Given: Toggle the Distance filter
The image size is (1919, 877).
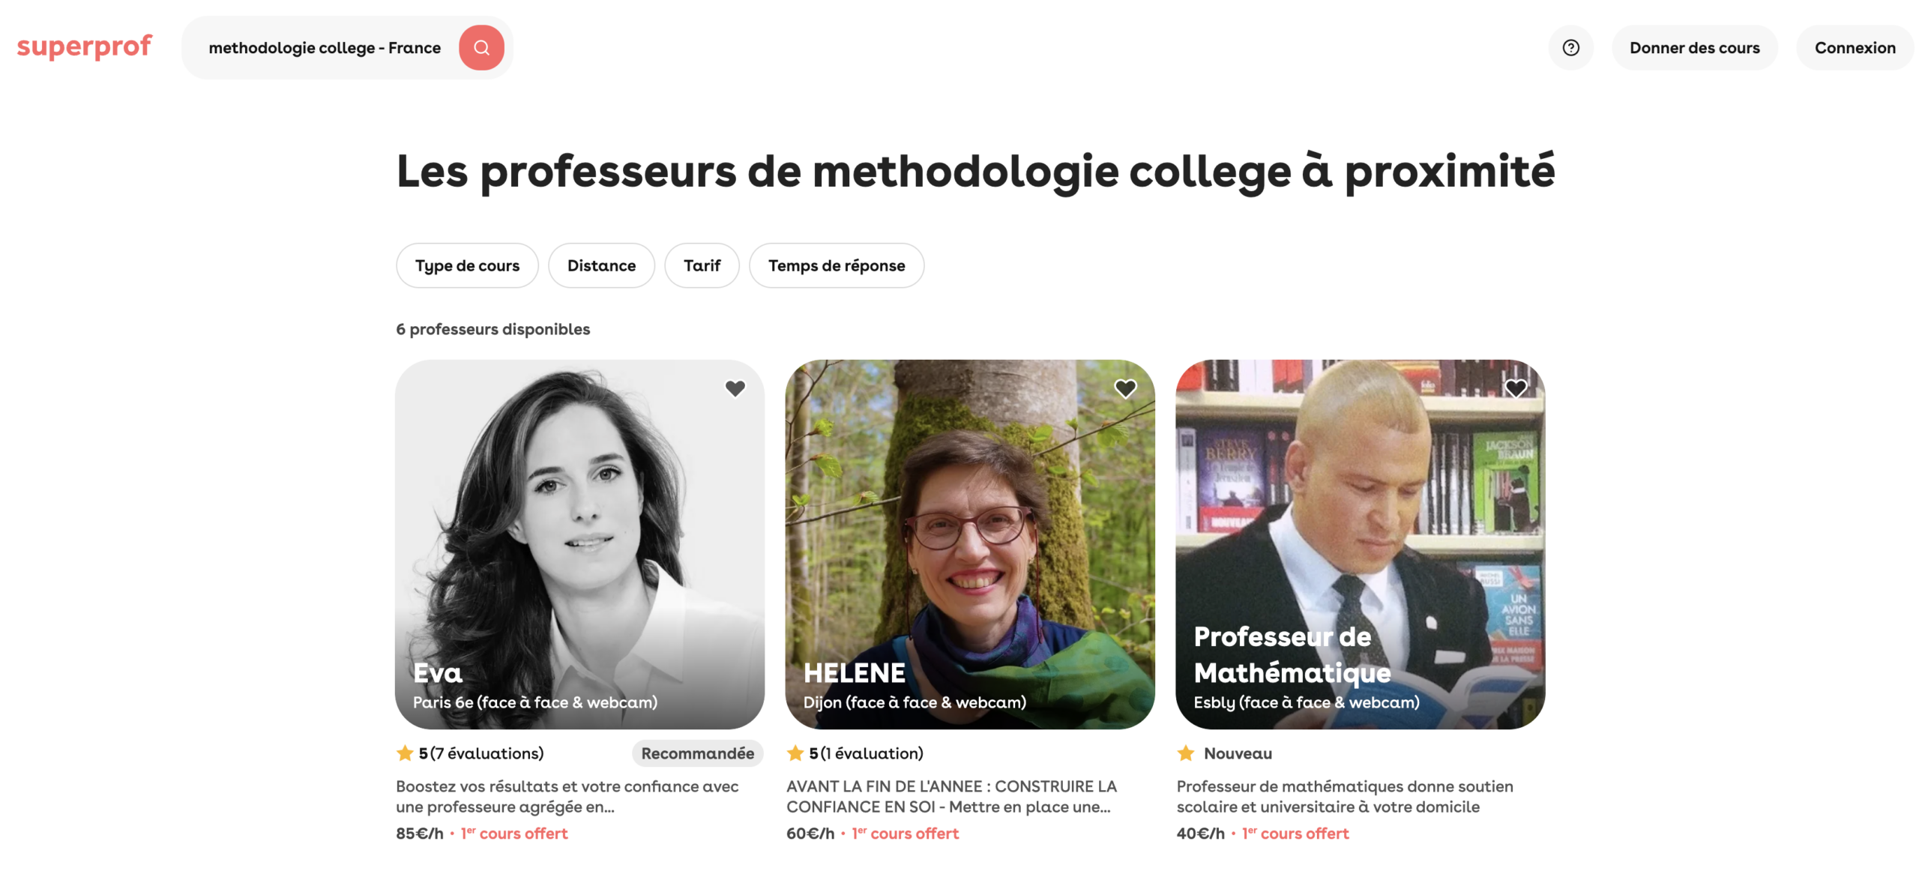Looking at the screenshot, I should (x=601, y=265).
